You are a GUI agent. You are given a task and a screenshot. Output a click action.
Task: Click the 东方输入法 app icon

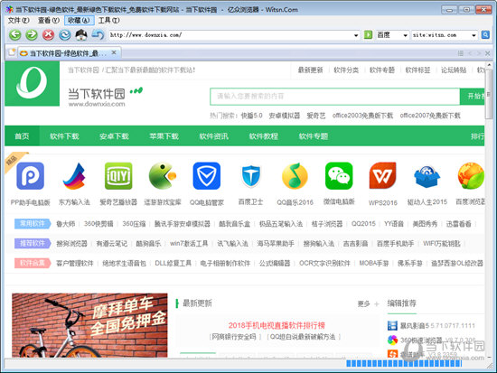pos(74,176)
